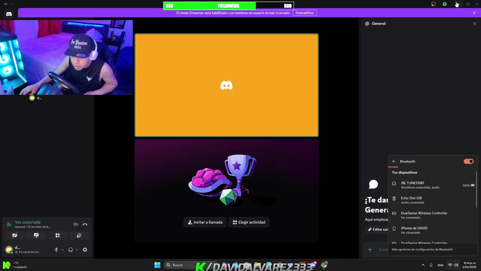This screenshot has width=481, height=271.
Task: Expand microphone input options arrow
Action: point(62,250)
